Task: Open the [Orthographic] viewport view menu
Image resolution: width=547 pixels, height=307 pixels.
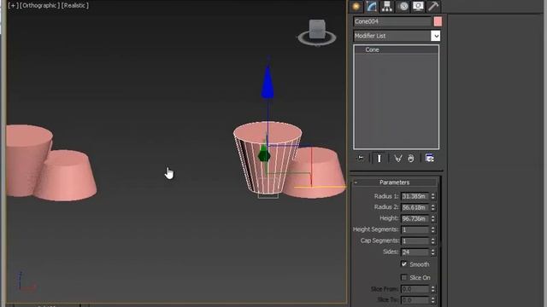Action: [x=40, y=6]
